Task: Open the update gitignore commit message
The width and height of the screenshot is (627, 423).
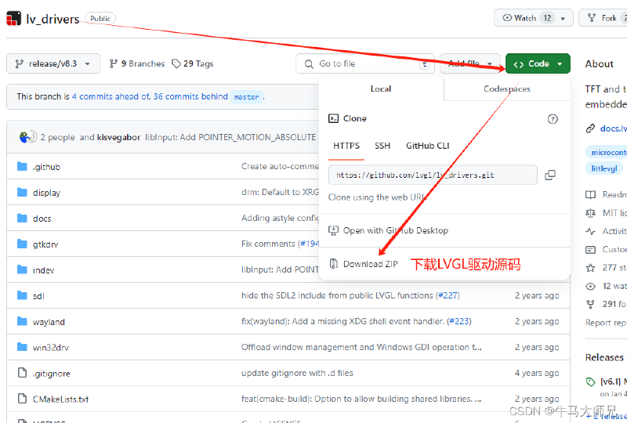Action: click(x=297, y=373)
